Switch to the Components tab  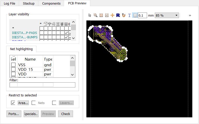(x=51, y=3)
